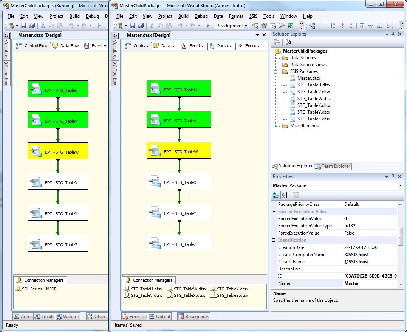Click the Paste icon in the right window toolbar
Screen dimensions: 407x332
[169, 26]
